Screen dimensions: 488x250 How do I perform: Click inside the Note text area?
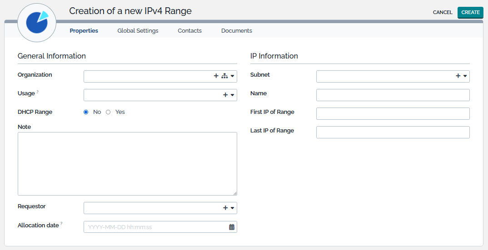(x=127, y=163)
